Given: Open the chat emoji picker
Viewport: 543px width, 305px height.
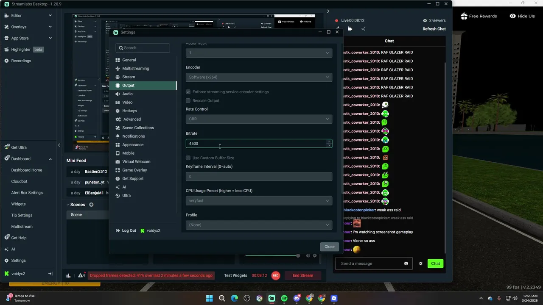Looking at the screenshot, I should click(x=406, y=263).
